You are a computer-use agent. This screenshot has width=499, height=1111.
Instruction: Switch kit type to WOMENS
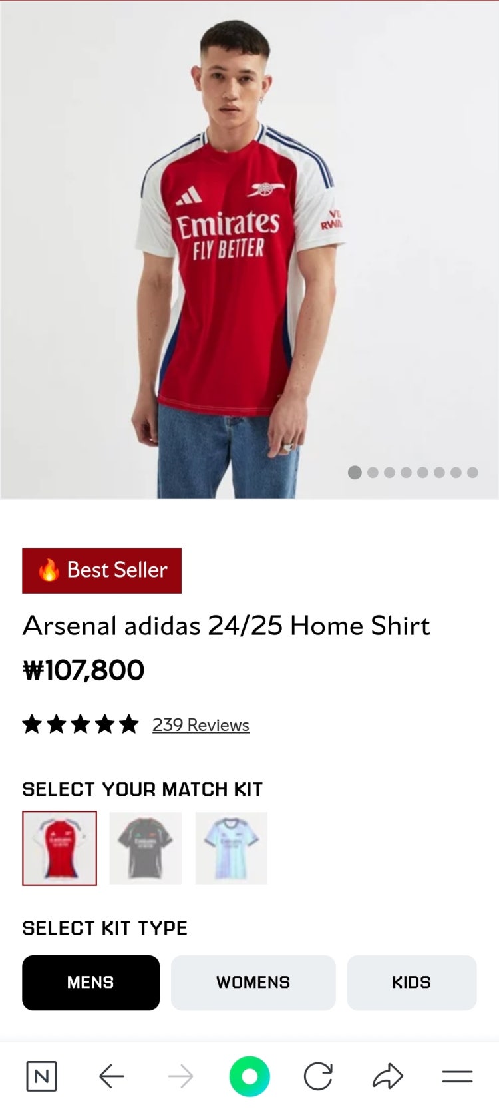tap(253, 983)
